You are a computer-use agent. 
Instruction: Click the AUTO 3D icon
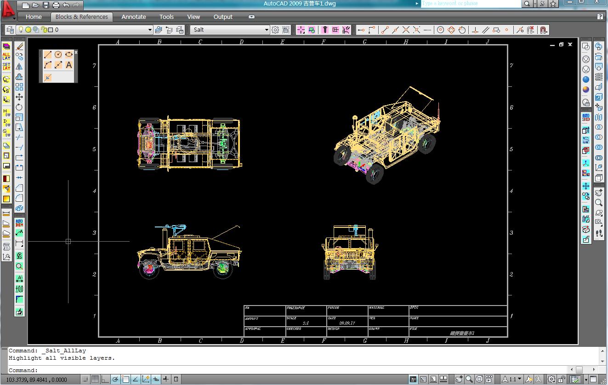pyautogui.click(x=586, y=118)
